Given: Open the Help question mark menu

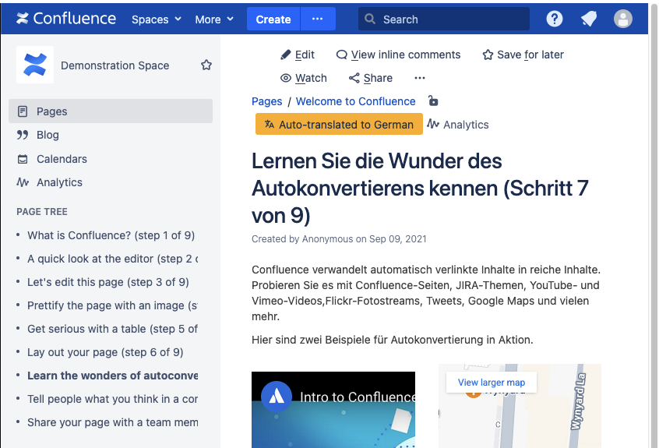Looking at the screenshot, I should (555, 19).
